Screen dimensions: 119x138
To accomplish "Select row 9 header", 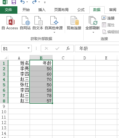I will (x=4, y=106).
